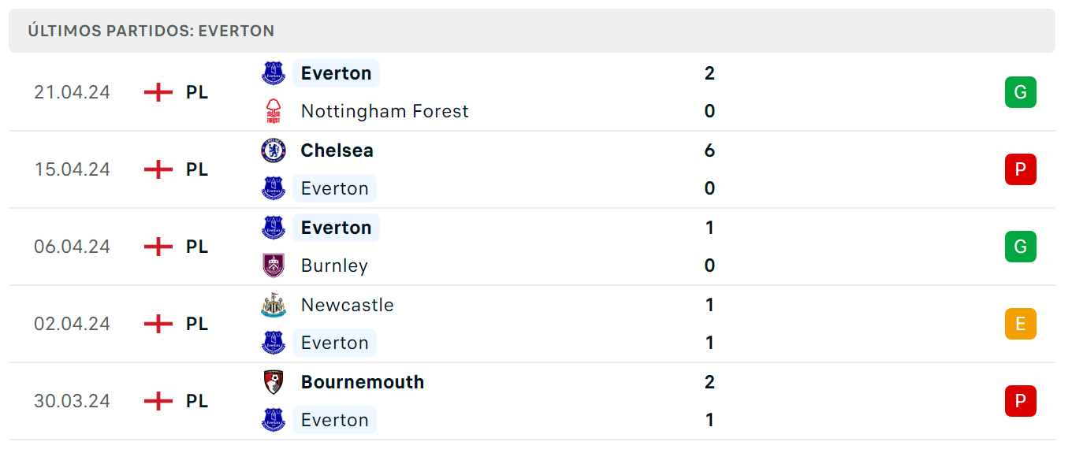The image size is (1072, 453).
Task: Click the Últimos Partidos: Everton header
Action: click(x=151, y=31)
